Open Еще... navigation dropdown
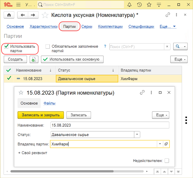Screen dimensions: 193x178 tap(168, 26)
